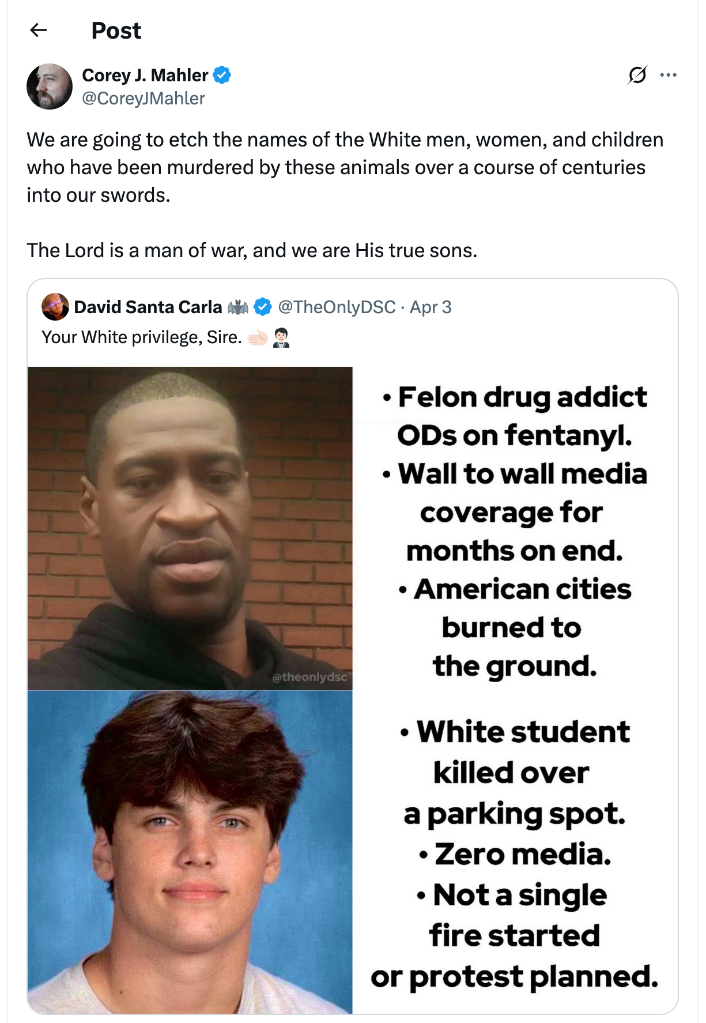Click the "Zero media." text panel

tap(515, 854)
